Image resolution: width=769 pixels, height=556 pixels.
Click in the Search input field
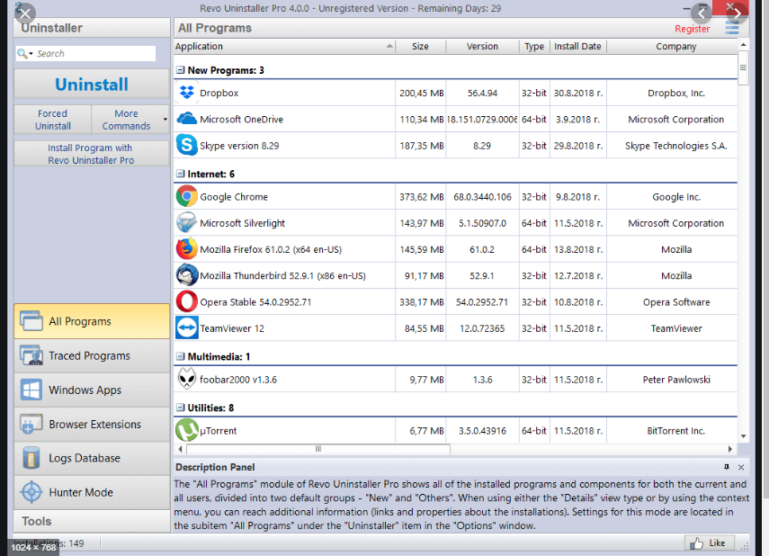tap(94, 53)
